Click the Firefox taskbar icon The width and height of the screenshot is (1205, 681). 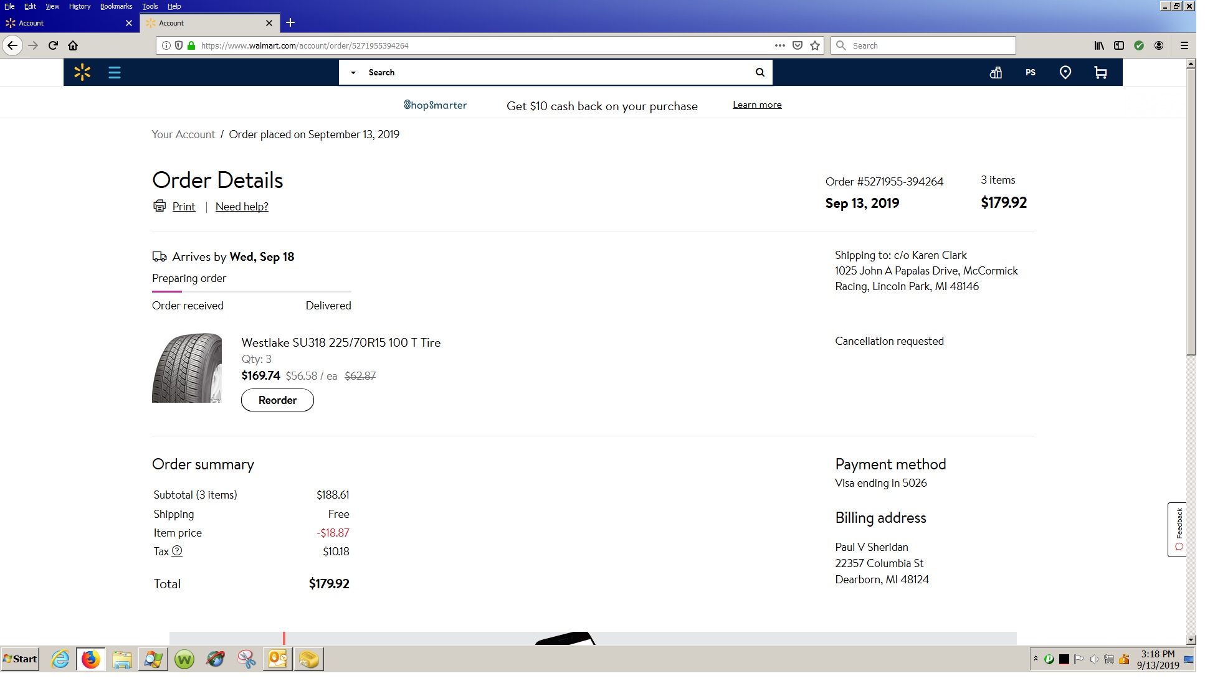coord(91,659)
